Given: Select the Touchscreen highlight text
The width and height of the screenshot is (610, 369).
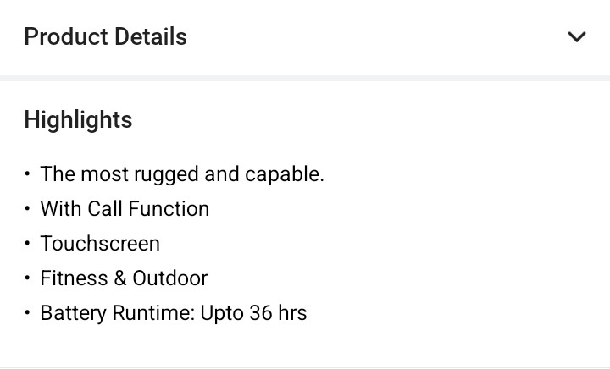Looking at the screenshot, I should (100, 244).
